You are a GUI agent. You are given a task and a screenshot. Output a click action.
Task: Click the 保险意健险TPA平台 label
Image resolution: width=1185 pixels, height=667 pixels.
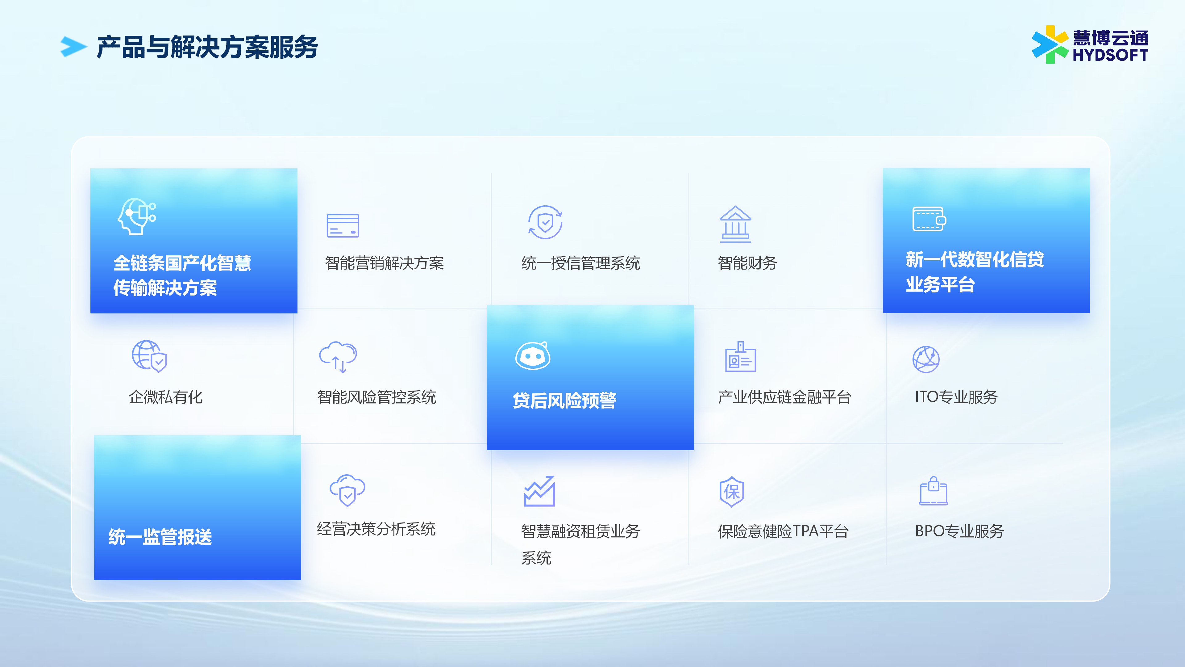click(x=783, y=531)
